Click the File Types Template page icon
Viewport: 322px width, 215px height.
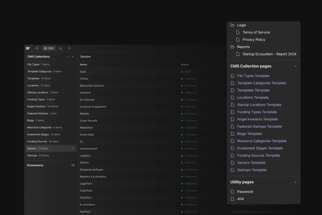point(232,76)
